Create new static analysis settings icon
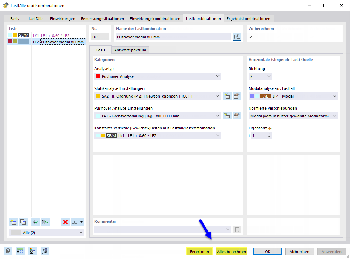350x259 pixels. click(227, 96)
